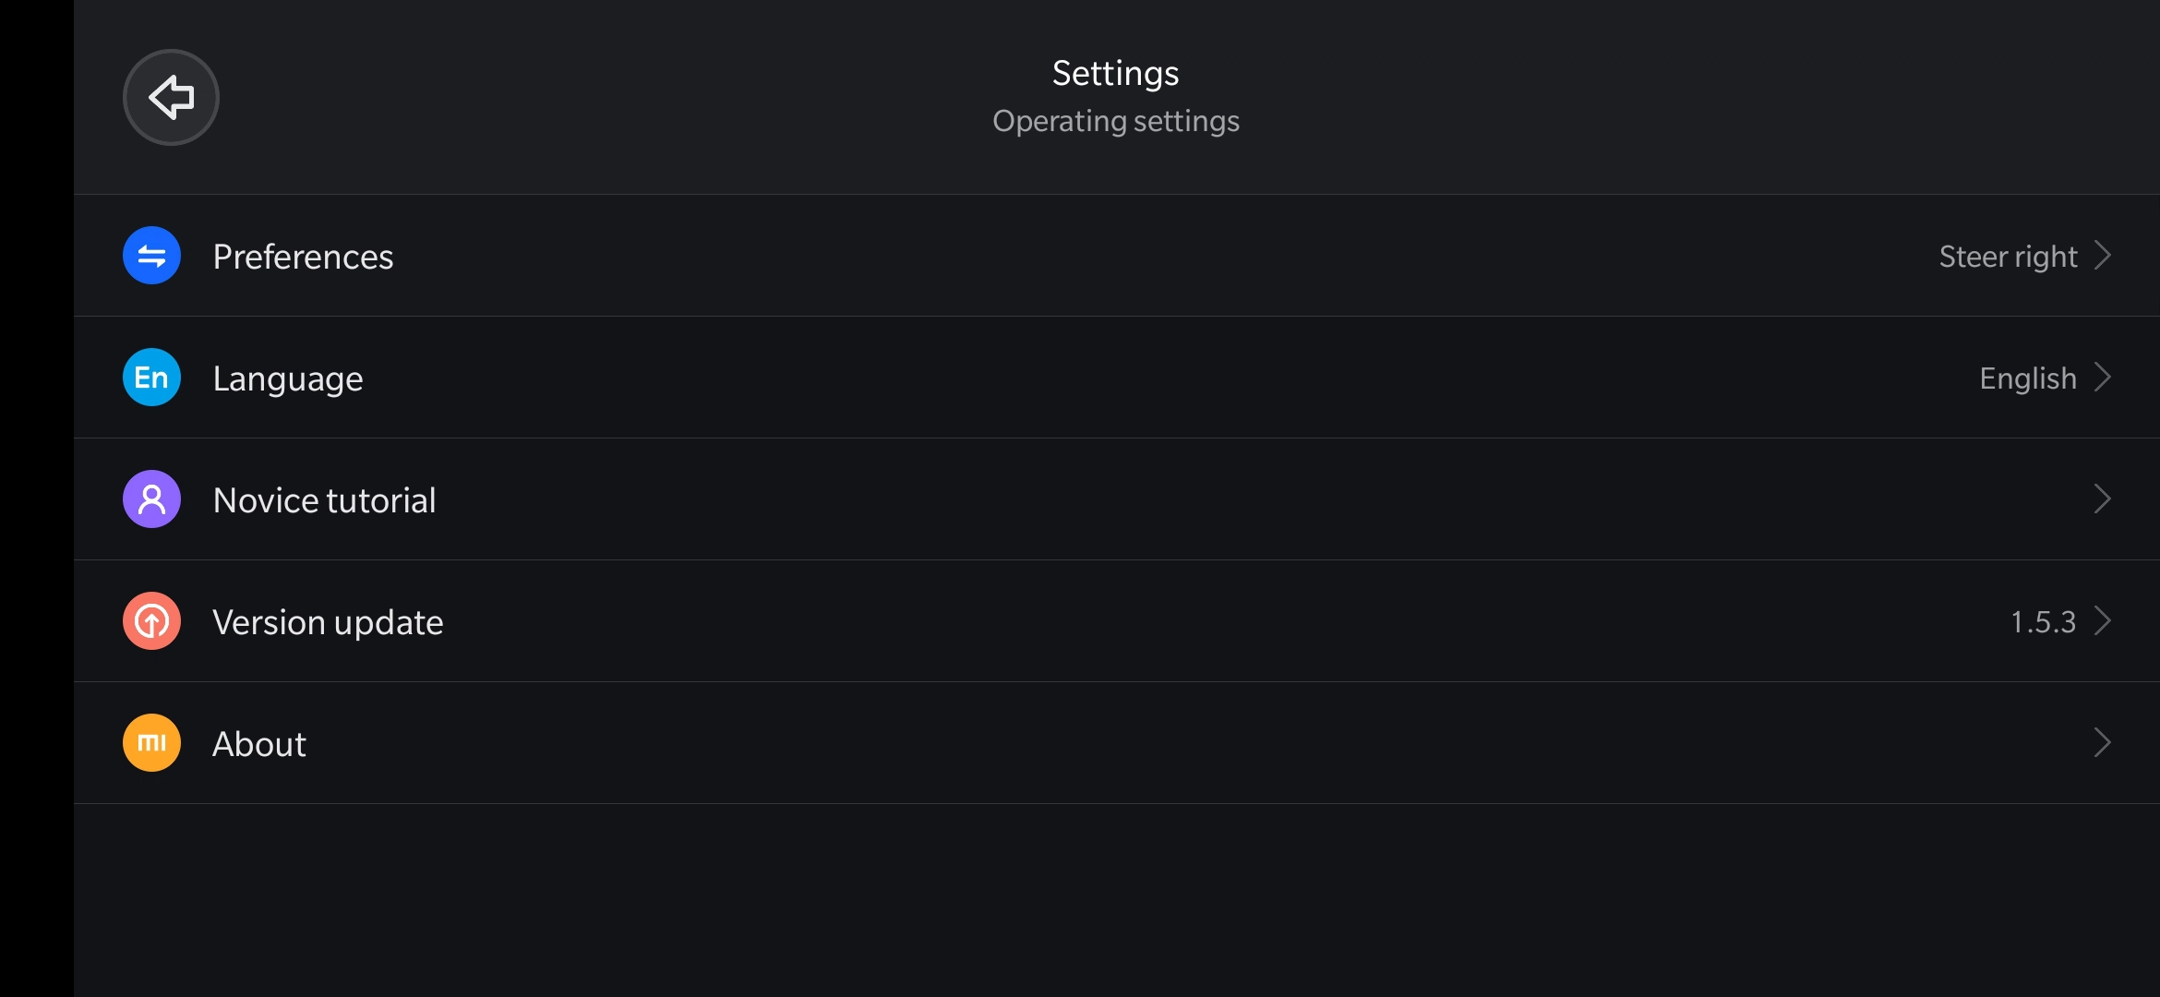Check version number 1.5.3
This screenshot has height=997, width=2160.
click(x=2044, y=622)
